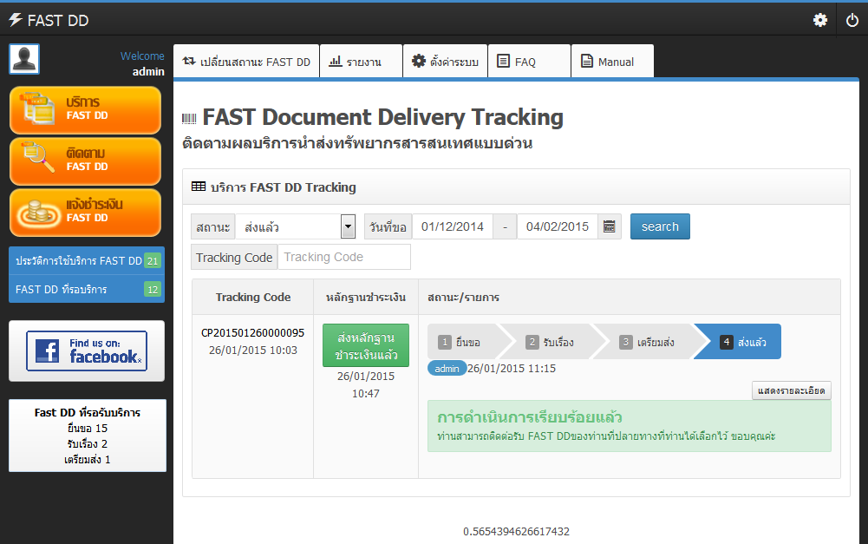The image size is (868, 544).
Task: Open the calendar date picker icon
Action: coord(610,226)
